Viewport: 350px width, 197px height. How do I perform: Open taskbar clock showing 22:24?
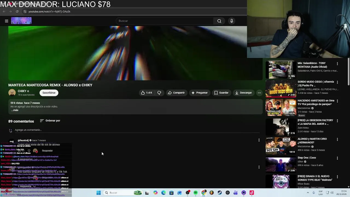tap(342, 193)
